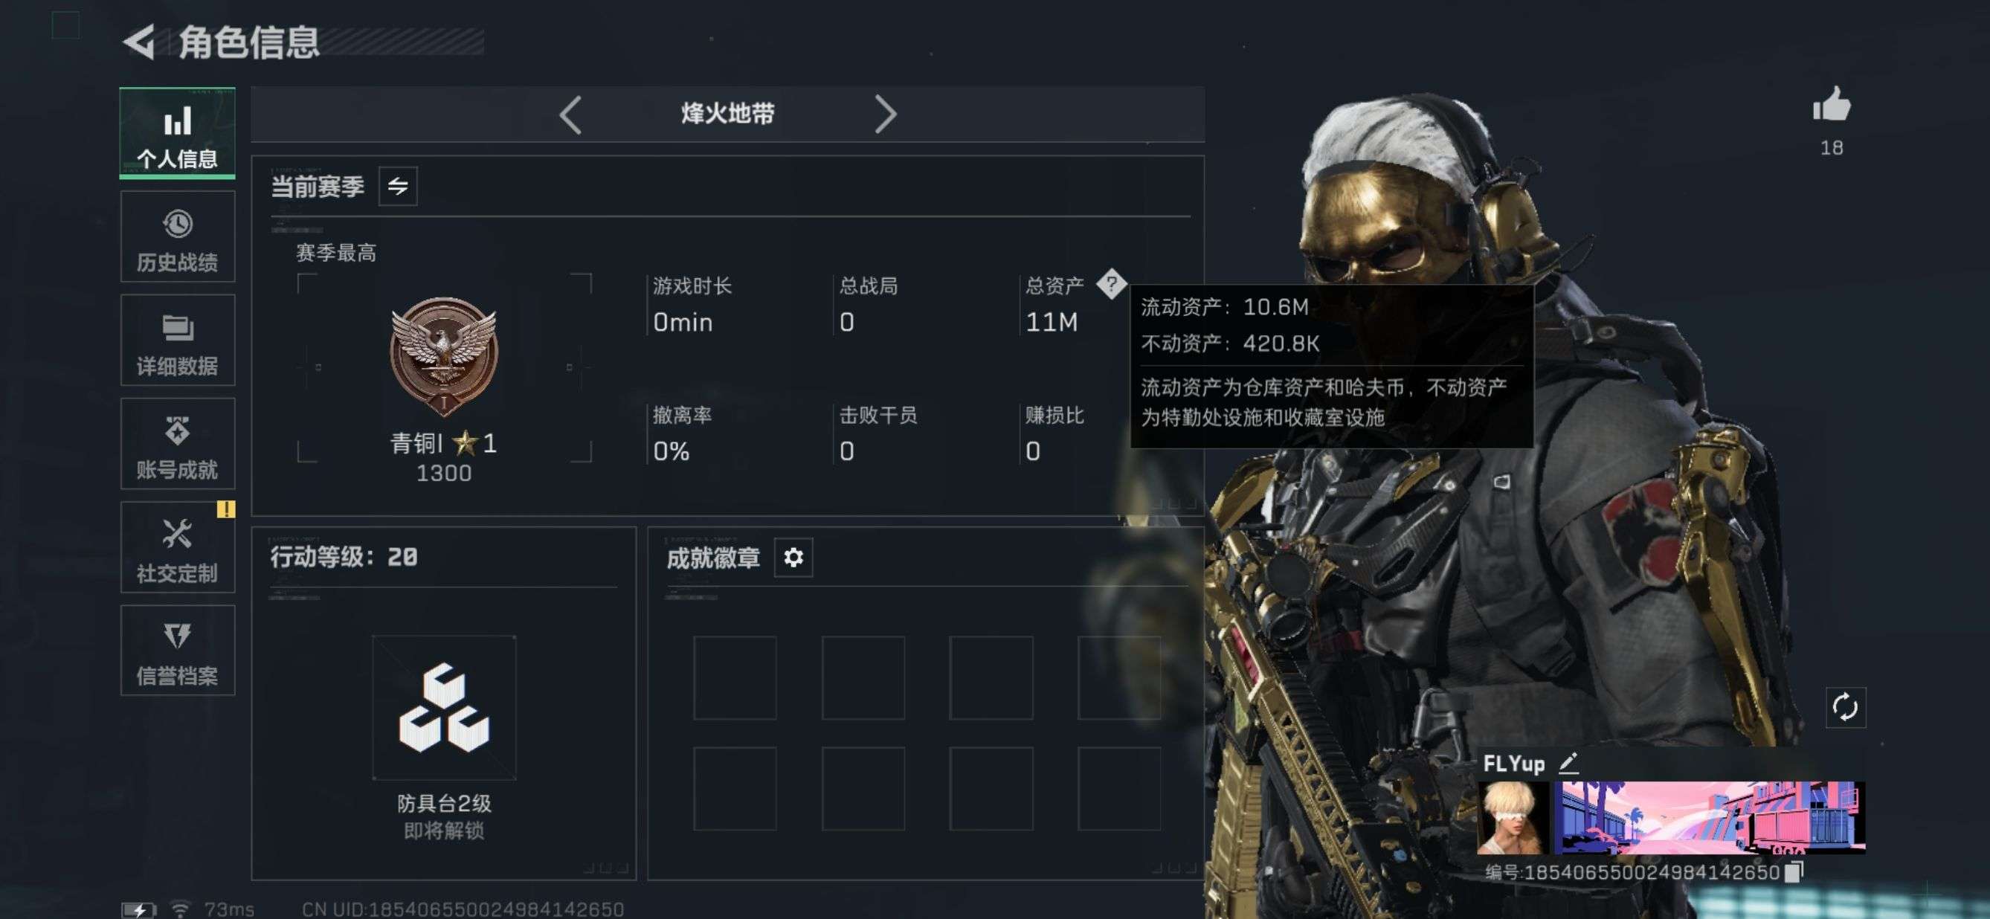Select the 详细数据 sidebar icon

177,341
